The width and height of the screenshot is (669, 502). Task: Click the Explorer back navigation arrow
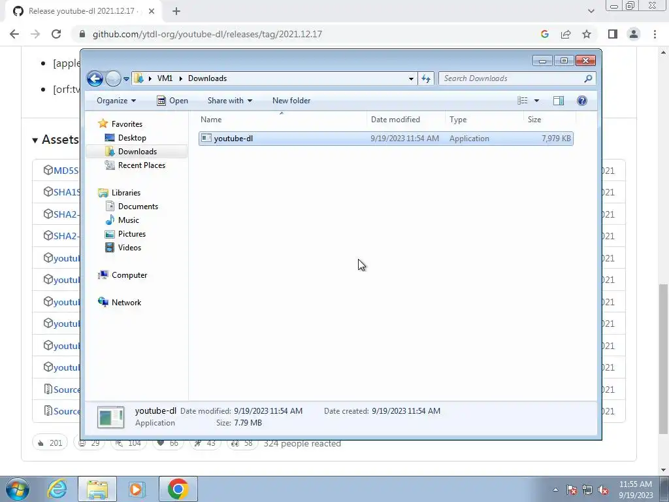[95, 78]
